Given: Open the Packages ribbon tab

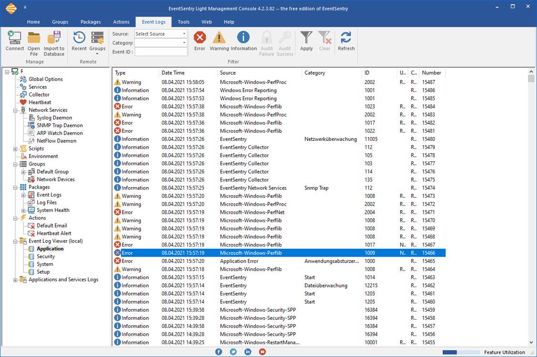Looking at the screenshot, I should point(91,22).
